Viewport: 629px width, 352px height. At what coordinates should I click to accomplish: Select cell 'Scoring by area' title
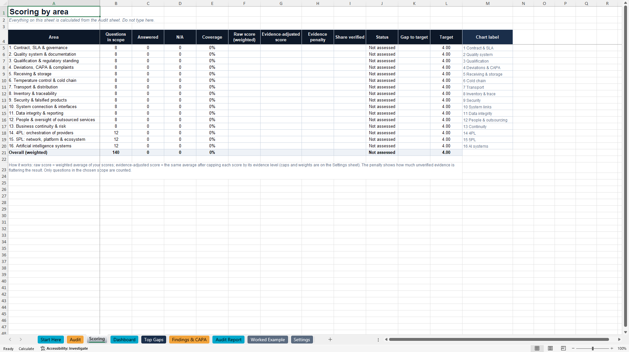54,12
